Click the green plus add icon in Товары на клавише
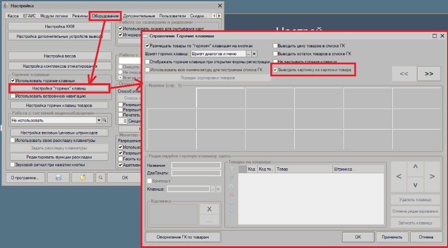This screenshot has height=248, width=448. [x=231, y=169]
